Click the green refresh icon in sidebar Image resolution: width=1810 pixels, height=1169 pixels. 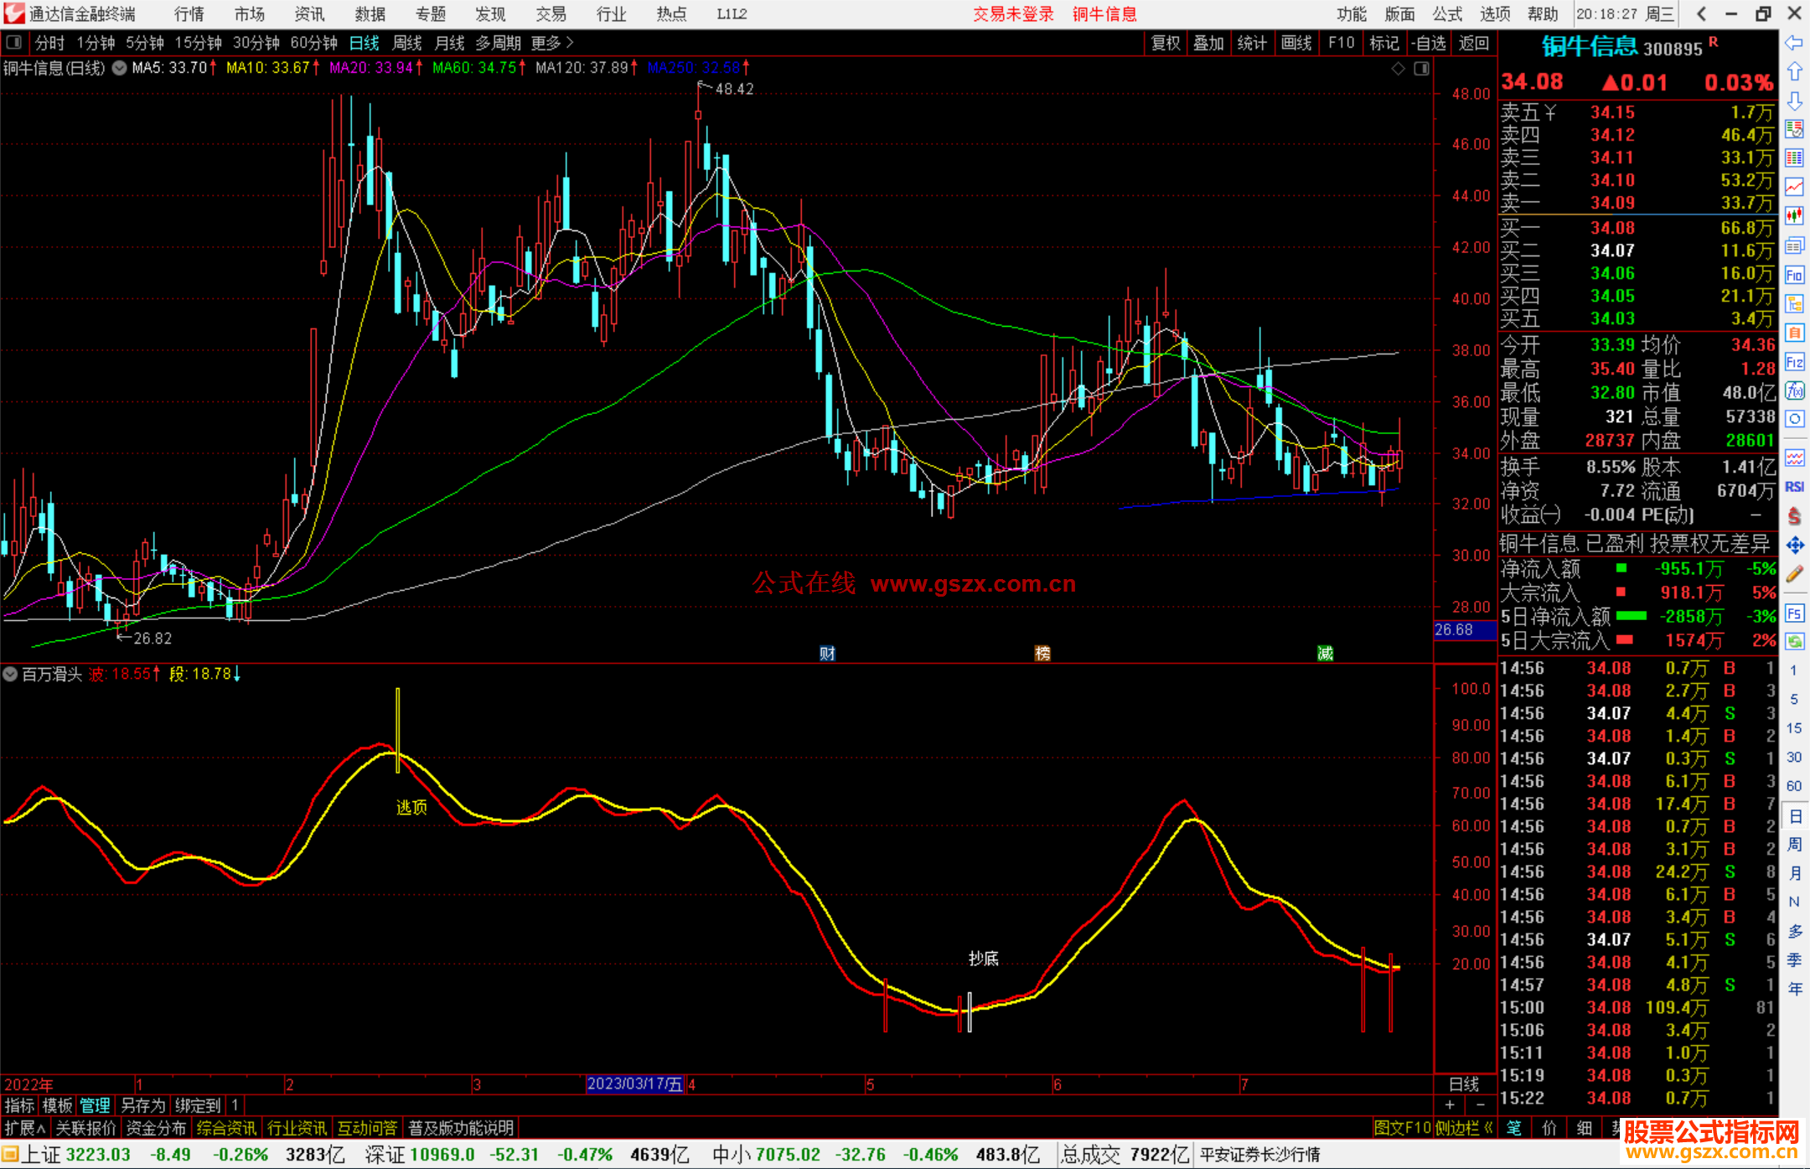tap(1794, 641)
